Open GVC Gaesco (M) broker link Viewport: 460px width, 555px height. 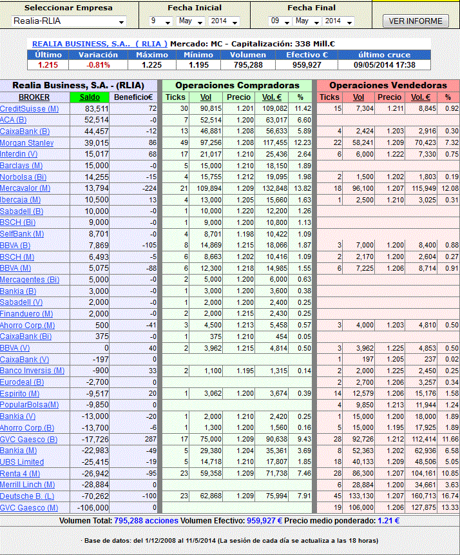[x=29, y=507]
